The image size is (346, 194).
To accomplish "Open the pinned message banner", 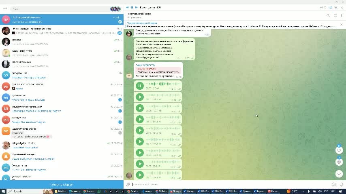I will [x=232, y=25].
